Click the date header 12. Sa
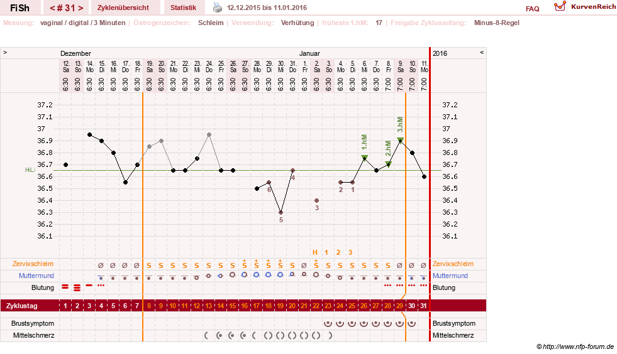The height and width of the screenshot is (354, 617). 66,67
